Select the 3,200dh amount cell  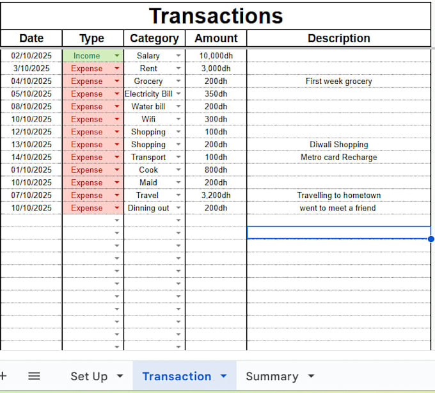tap(216, 195)
